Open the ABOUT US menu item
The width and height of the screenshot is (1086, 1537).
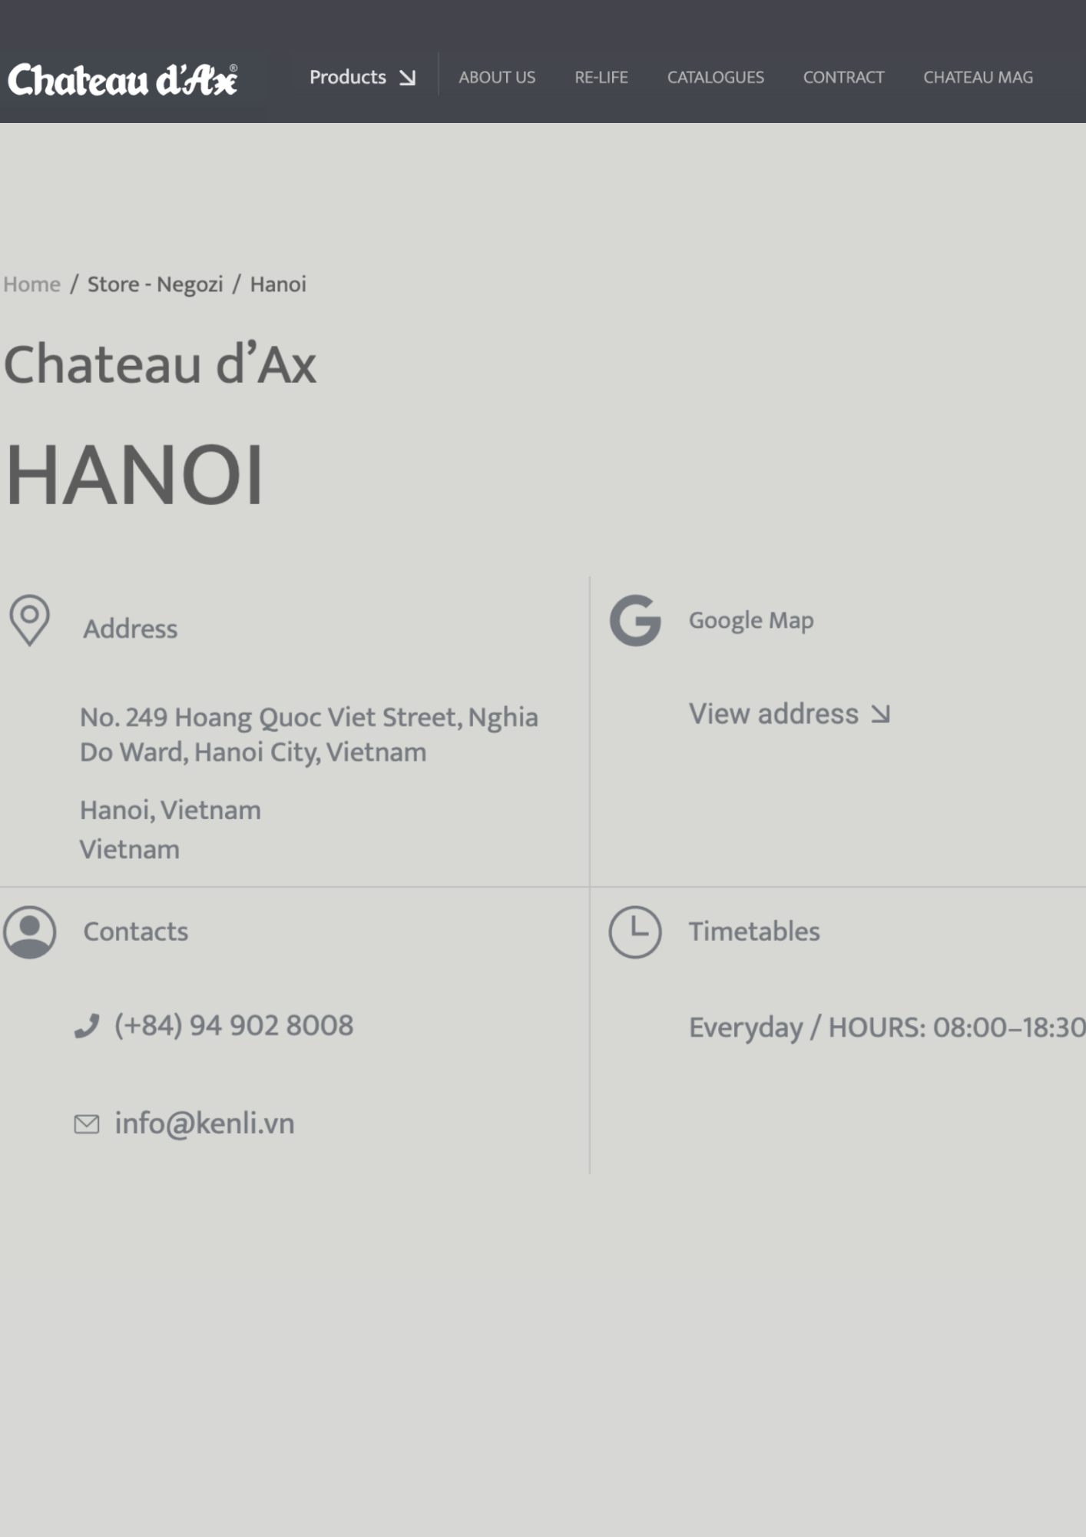click(x=497, y=78)
